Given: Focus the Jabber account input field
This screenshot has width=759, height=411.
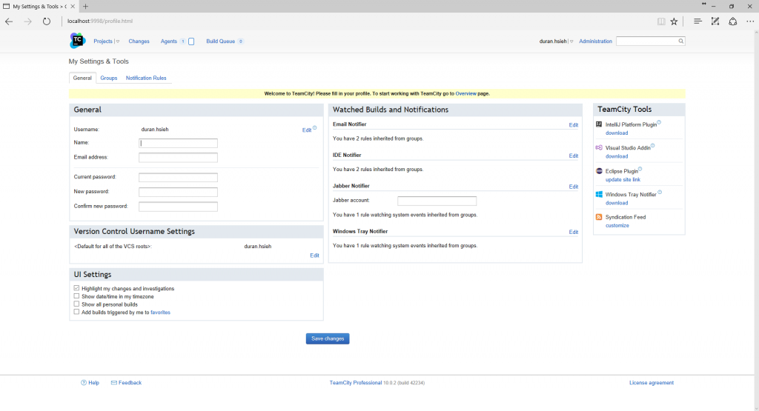Looking at the screenshot, I should click(x=437, y=201).
